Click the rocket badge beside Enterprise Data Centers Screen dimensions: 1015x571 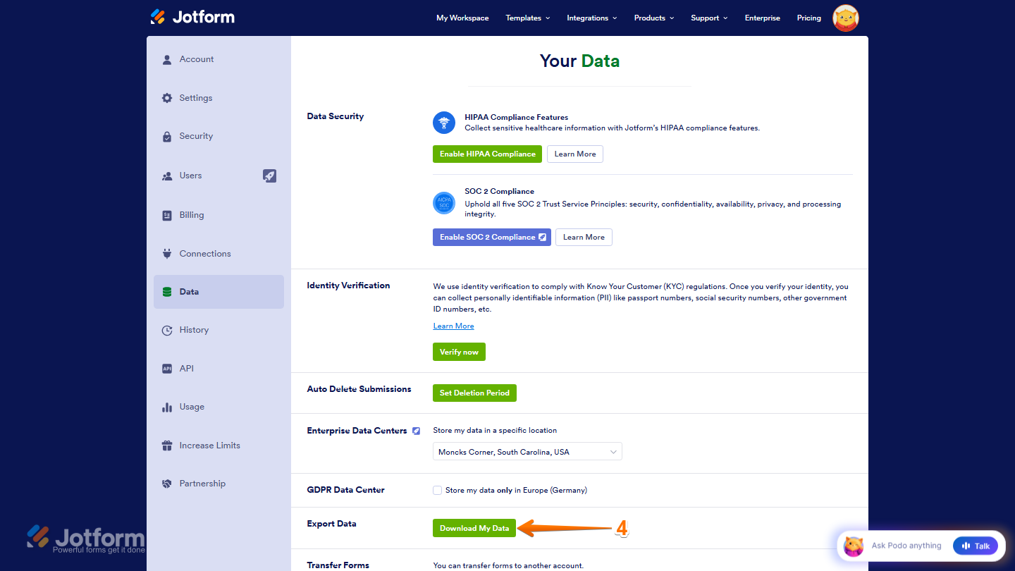[417, 431]
